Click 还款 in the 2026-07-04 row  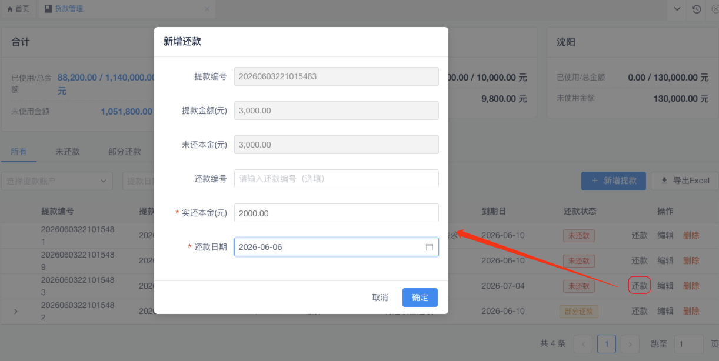(x=640, y=286)
